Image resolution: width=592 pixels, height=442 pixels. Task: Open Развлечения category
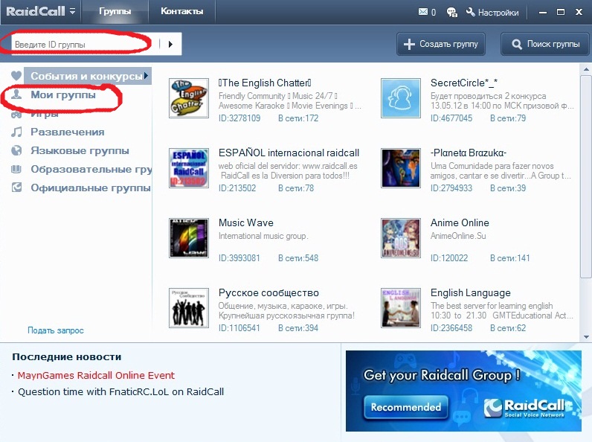pos(67,132)
